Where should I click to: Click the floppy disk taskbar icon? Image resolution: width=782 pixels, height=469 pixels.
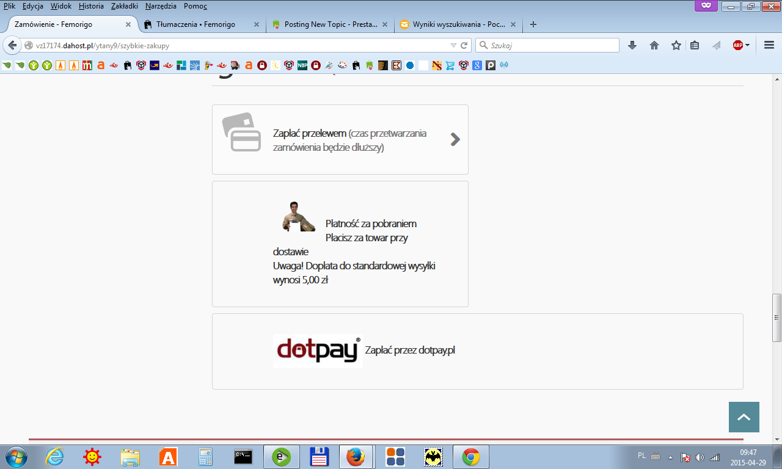point(319,456)
